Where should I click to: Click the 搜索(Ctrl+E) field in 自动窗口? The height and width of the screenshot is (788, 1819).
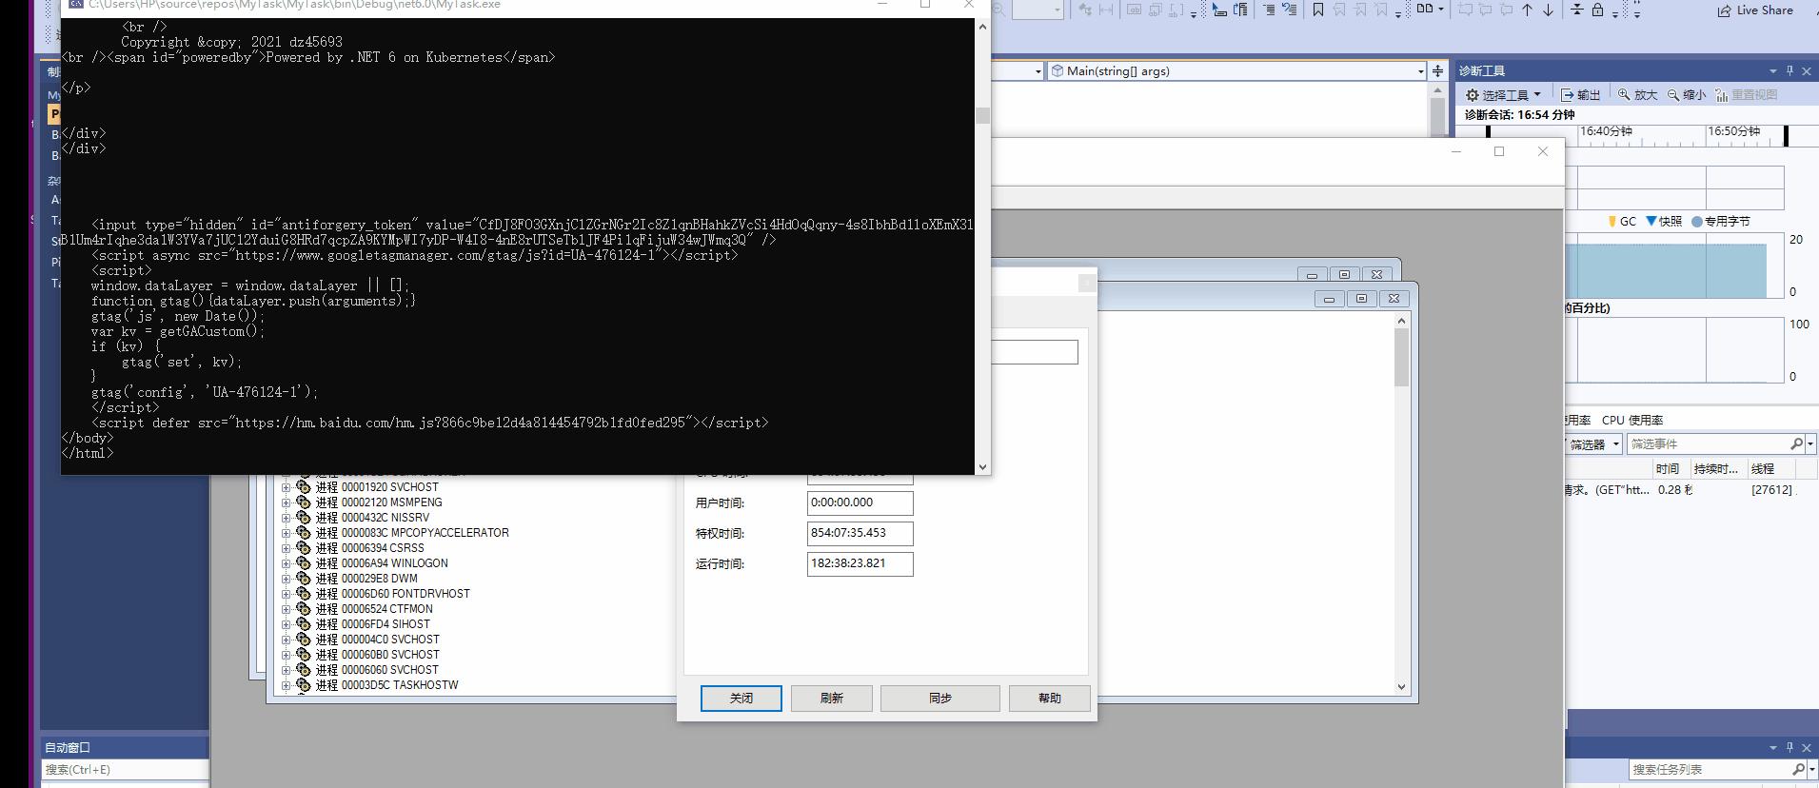pyautogui.click(x=126, y=770)
